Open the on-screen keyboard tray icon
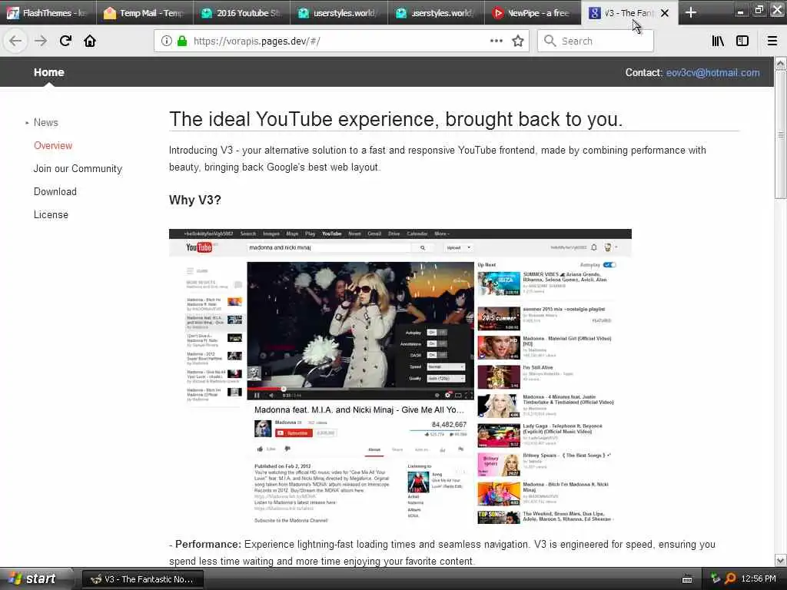The width and height of the screenshot is (787, 590). click(x=687, y=579)
